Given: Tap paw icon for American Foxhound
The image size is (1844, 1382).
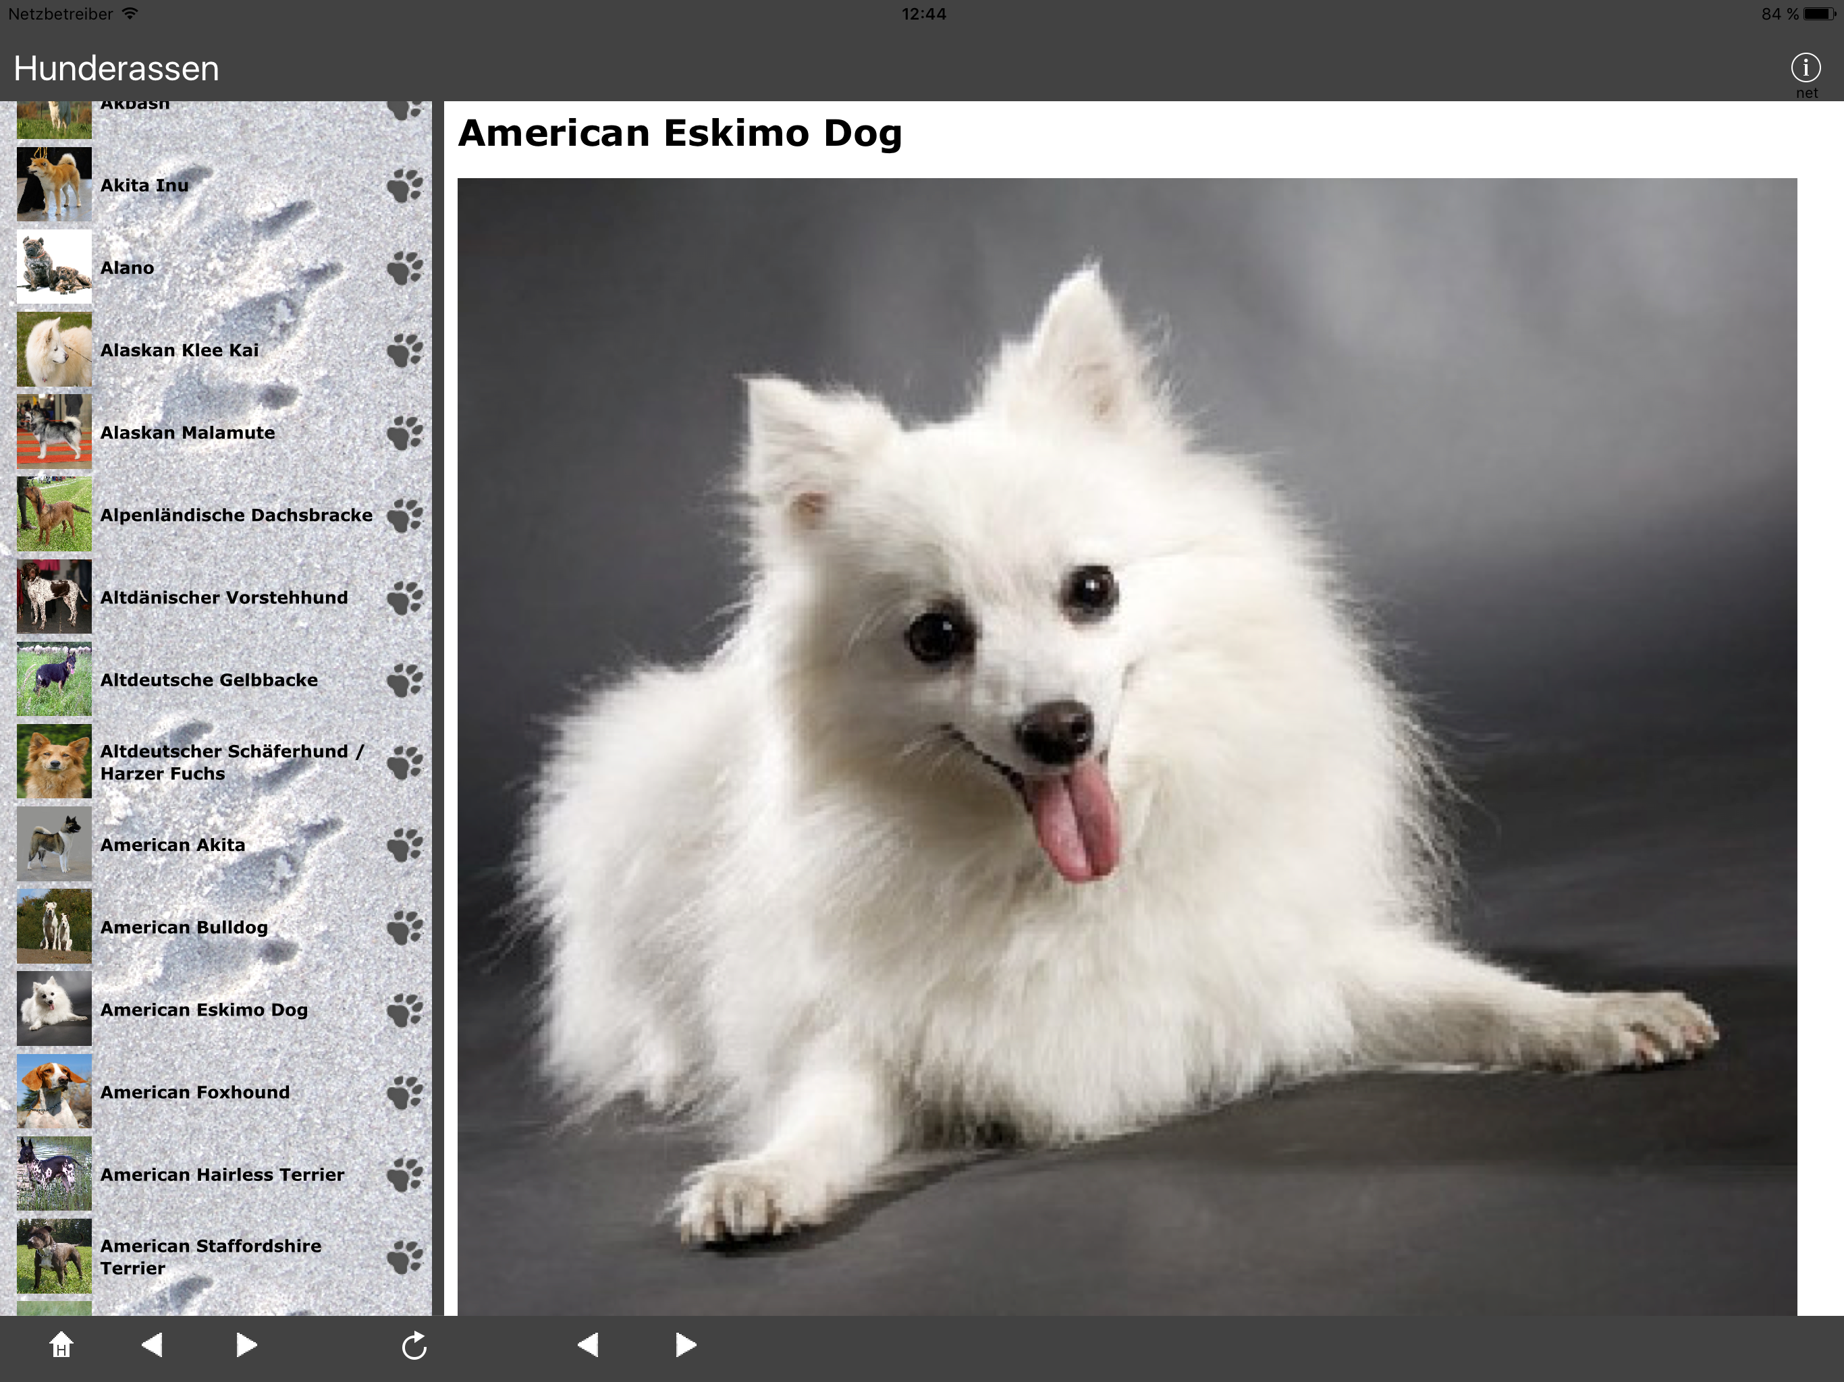Looking at the screenshot, I should [x=405, y=1093].
